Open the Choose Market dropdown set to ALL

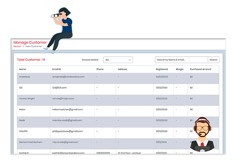(118, 60)
